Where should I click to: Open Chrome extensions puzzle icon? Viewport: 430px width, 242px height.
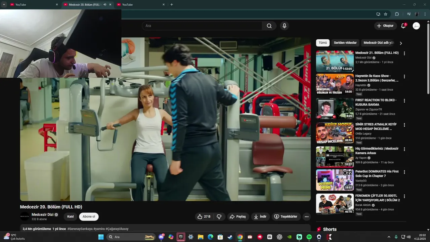[397, 14]
